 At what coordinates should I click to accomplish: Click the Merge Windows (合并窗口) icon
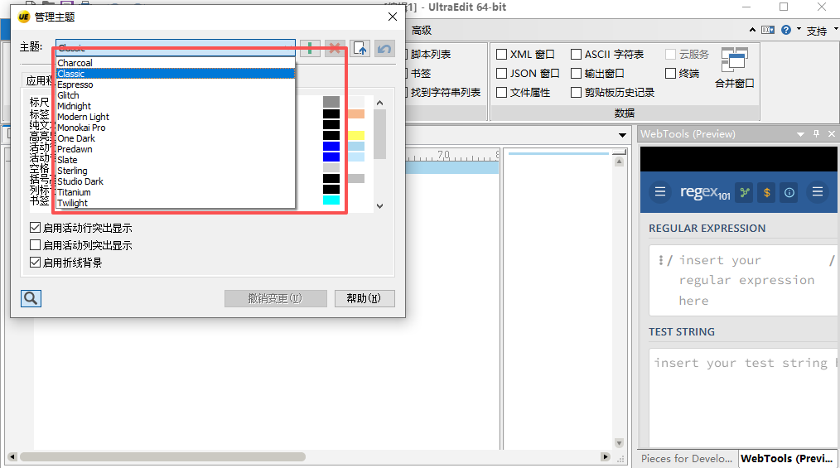click(x=735, y=60)
